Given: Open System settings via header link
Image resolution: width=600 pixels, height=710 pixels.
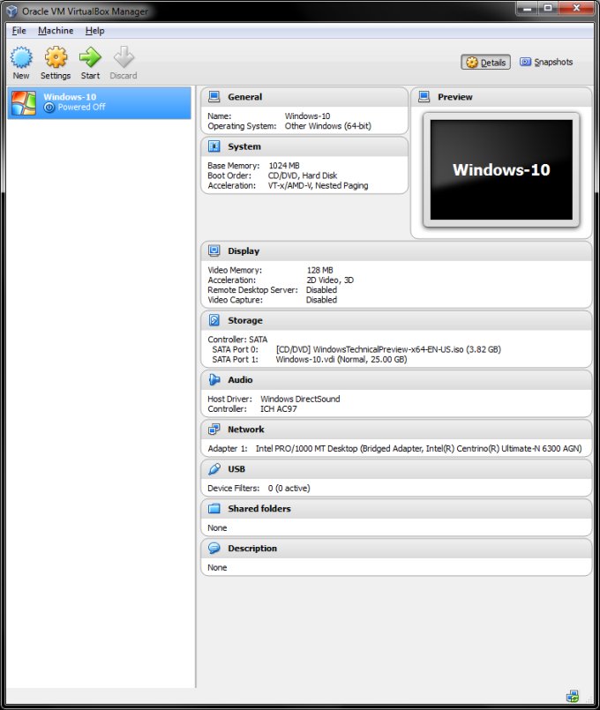Looking at the screenshot, I should (244, 146).
